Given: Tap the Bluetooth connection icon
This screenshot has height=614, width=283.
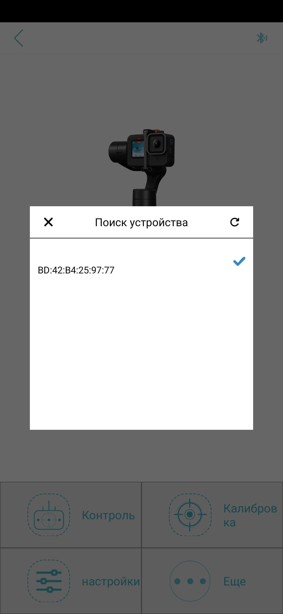Looking at the screenshot, I should point(262,38).
